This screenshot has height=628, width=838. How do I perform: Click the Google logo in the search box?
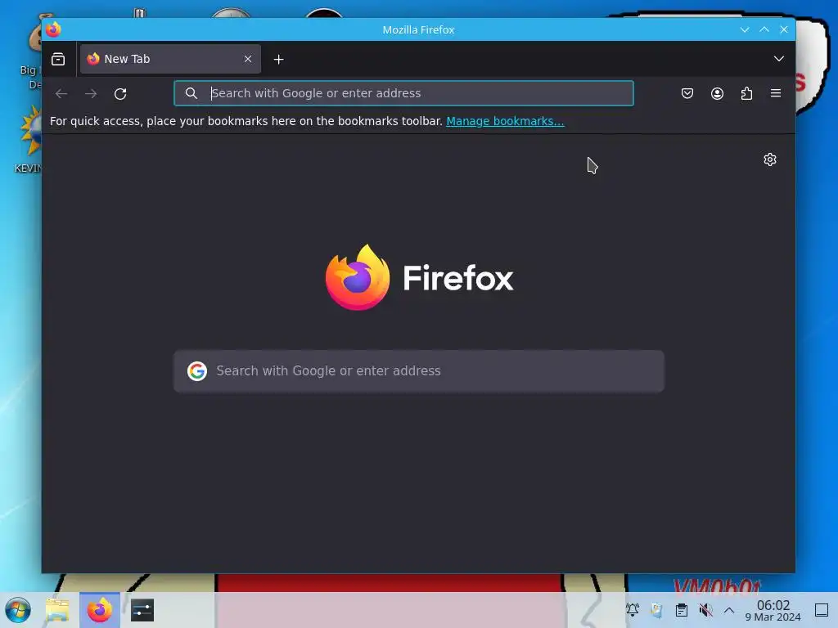pos(197,371)
